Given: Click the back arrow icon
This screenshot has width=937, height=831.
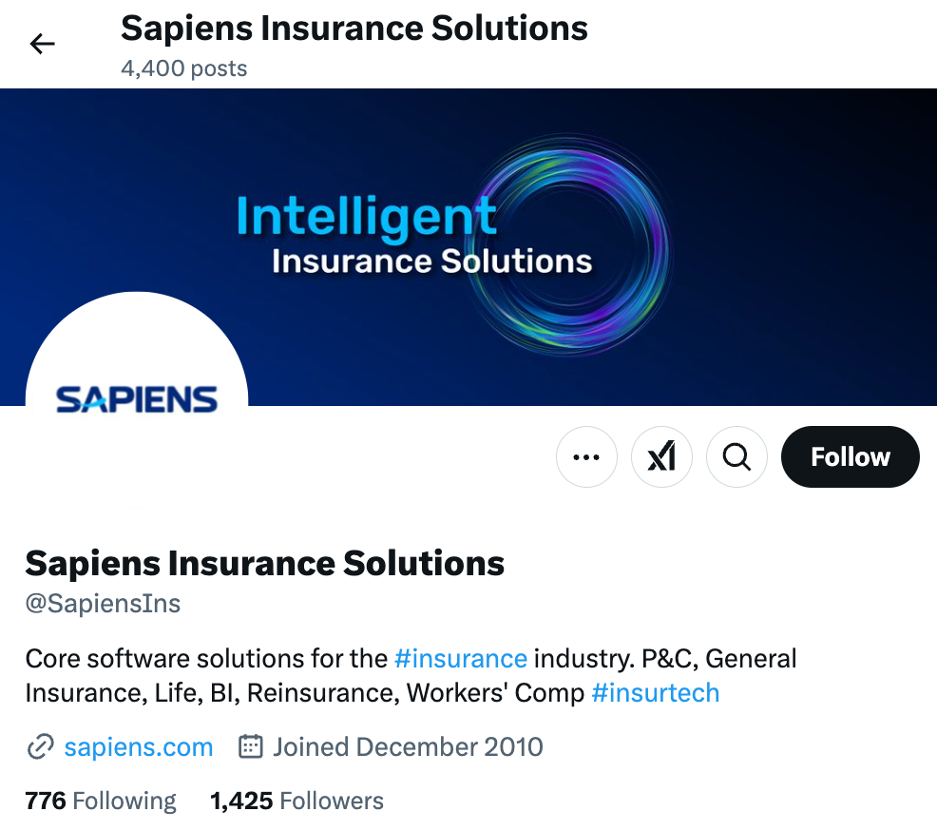Looking at the screenshot, I should 42,44.
